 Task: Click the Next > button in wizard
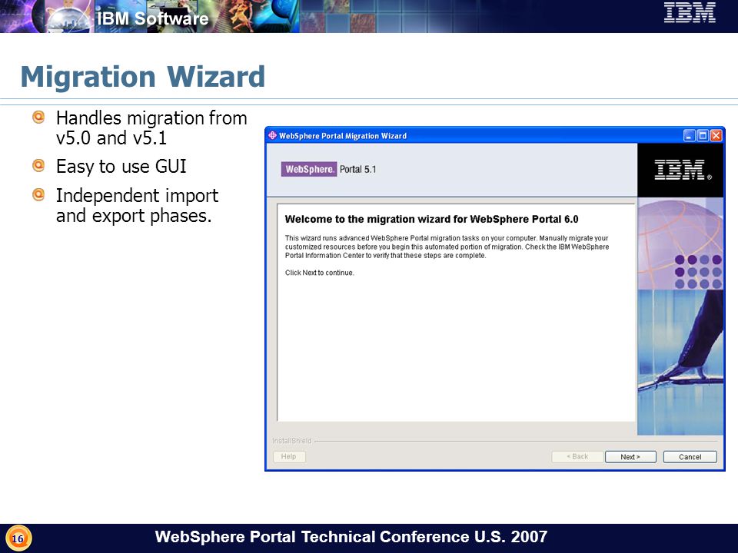[x=630, y=456]
